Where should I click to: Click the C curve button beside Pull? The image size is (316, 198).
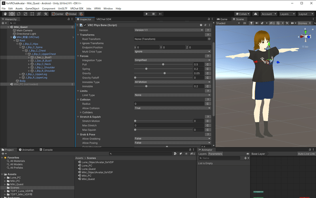(x=208, y=64)
